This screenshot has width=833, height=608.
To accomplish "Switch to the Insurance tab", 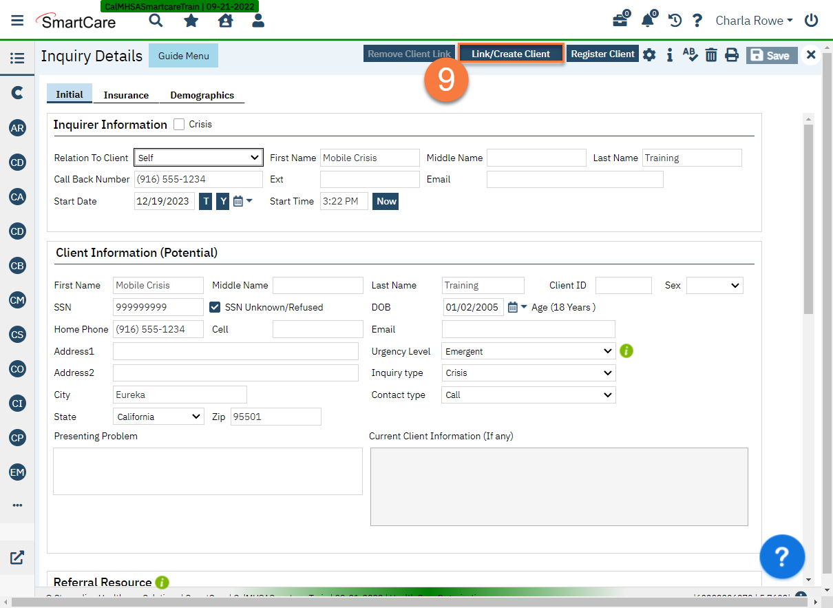I will click(127, 95).
